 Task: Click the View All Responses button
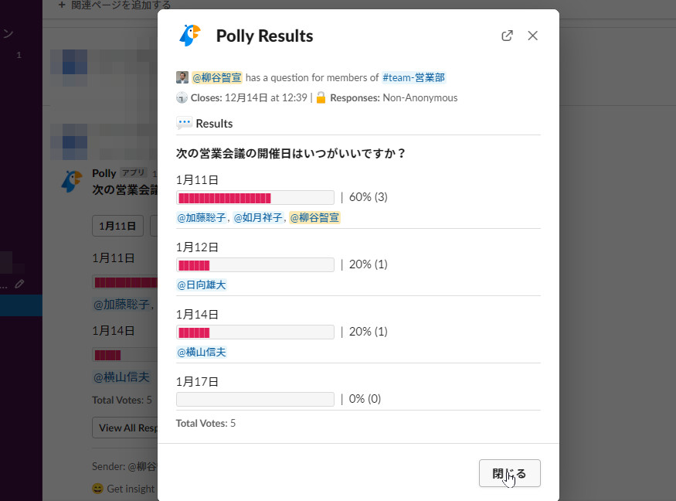[x=125, y=428]
